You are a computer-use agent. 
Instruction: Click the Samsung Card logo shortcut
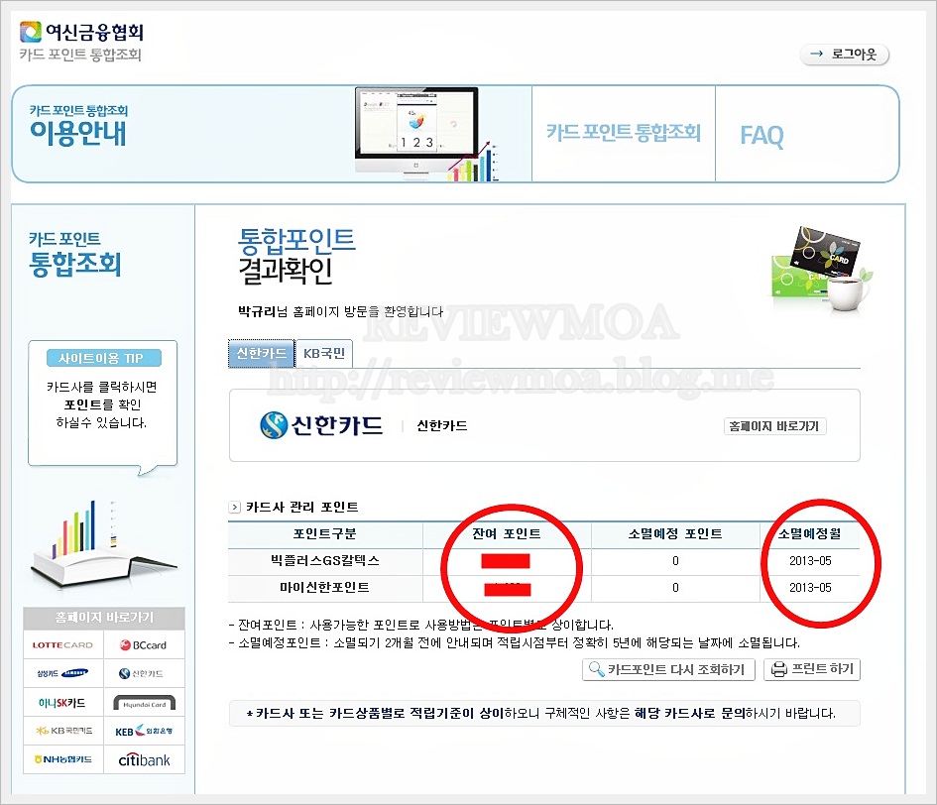click(x=62, y=673)
